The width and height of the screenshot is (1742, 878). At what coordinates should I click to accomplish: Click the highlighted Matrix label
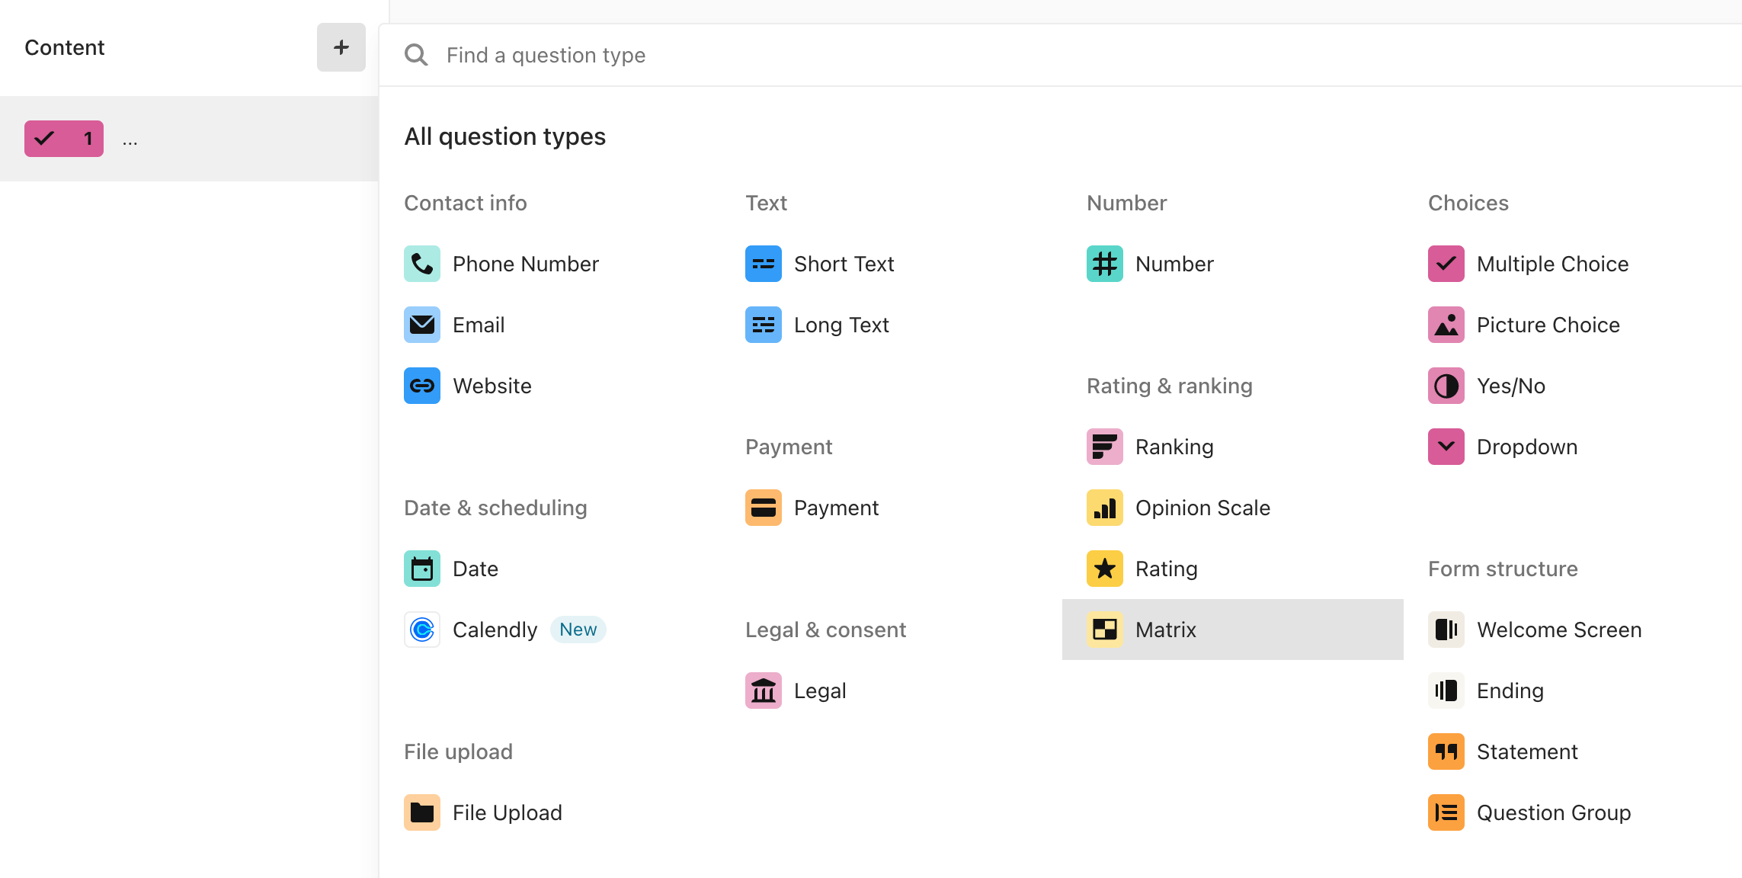pyautogui.click(x=1166, y=630)
